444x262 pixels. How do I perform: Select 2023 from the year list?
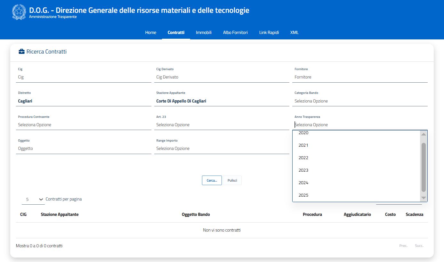click(x=303, y=170)
